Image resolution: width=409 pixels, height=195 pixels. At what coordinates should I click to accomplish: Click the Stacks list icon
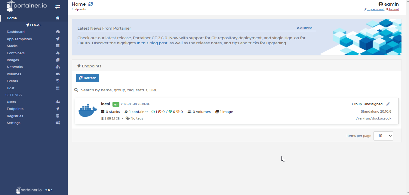58,46
